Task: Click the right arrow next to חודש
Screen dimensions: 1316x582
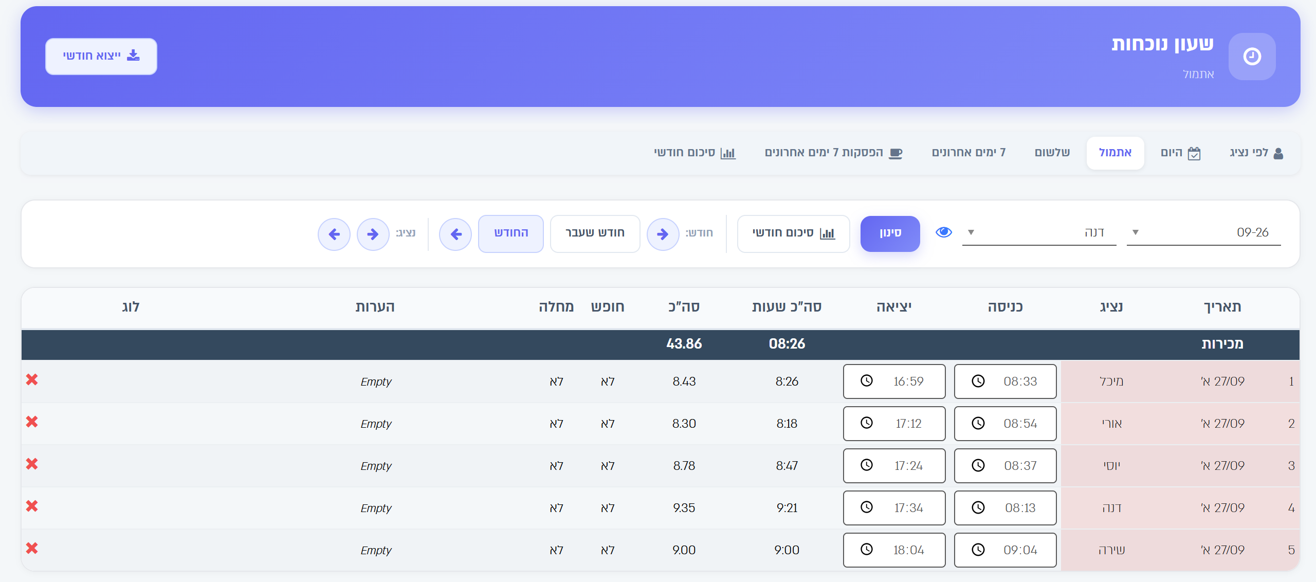Action: pyautogui.click(x=663, y=234)
